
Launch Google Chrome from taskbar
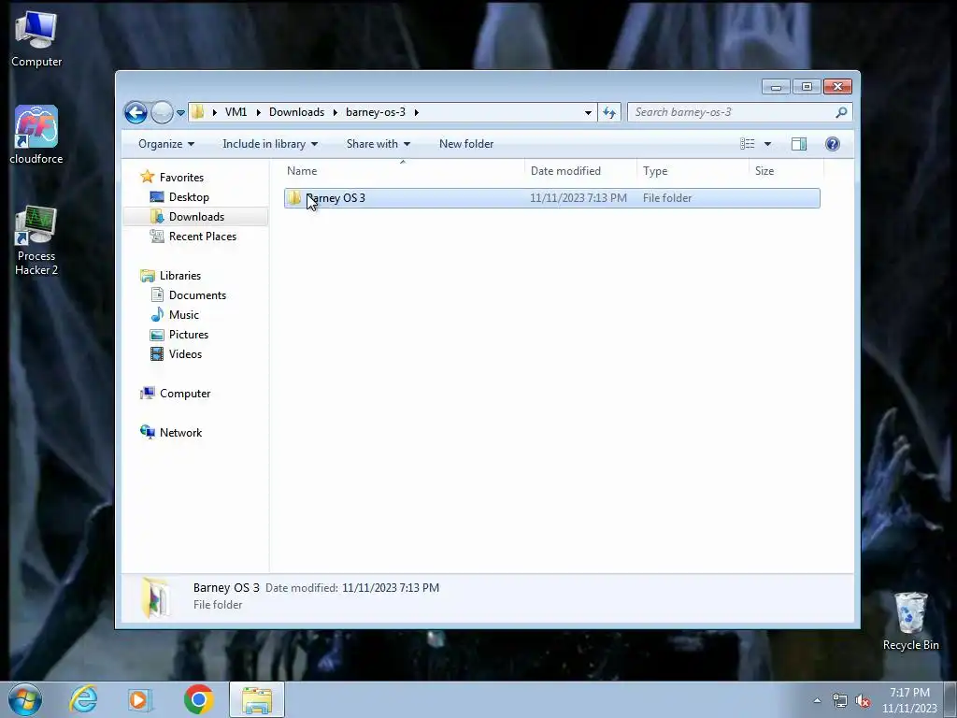pyautogui.click(x=198, y=699)
